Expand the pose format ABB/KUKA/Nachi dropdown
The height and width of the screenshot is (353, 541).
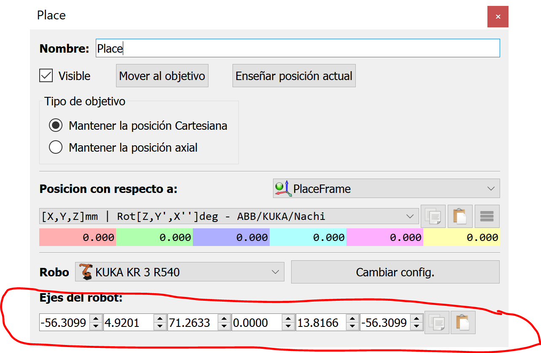[229, 217]
